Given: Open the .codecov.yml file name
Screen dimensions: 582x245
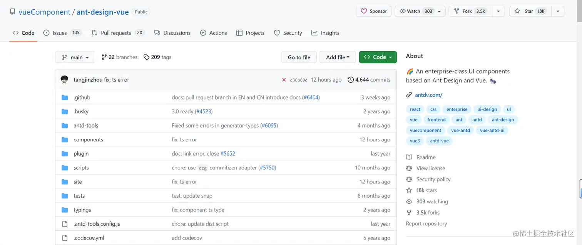Looking at the screenshot, I should point(89,238).
